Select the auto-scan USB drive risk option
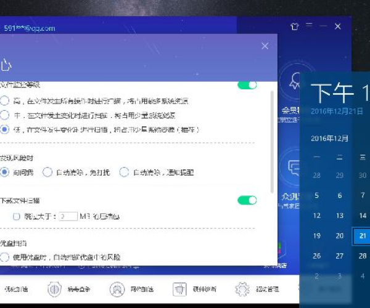Image resolution: width=370 pixels, height=308 pixels. [4, 257]
